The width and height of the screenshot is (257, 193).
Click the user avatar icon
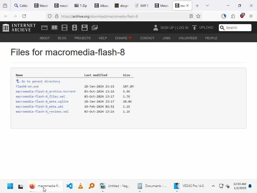(156, 28)
